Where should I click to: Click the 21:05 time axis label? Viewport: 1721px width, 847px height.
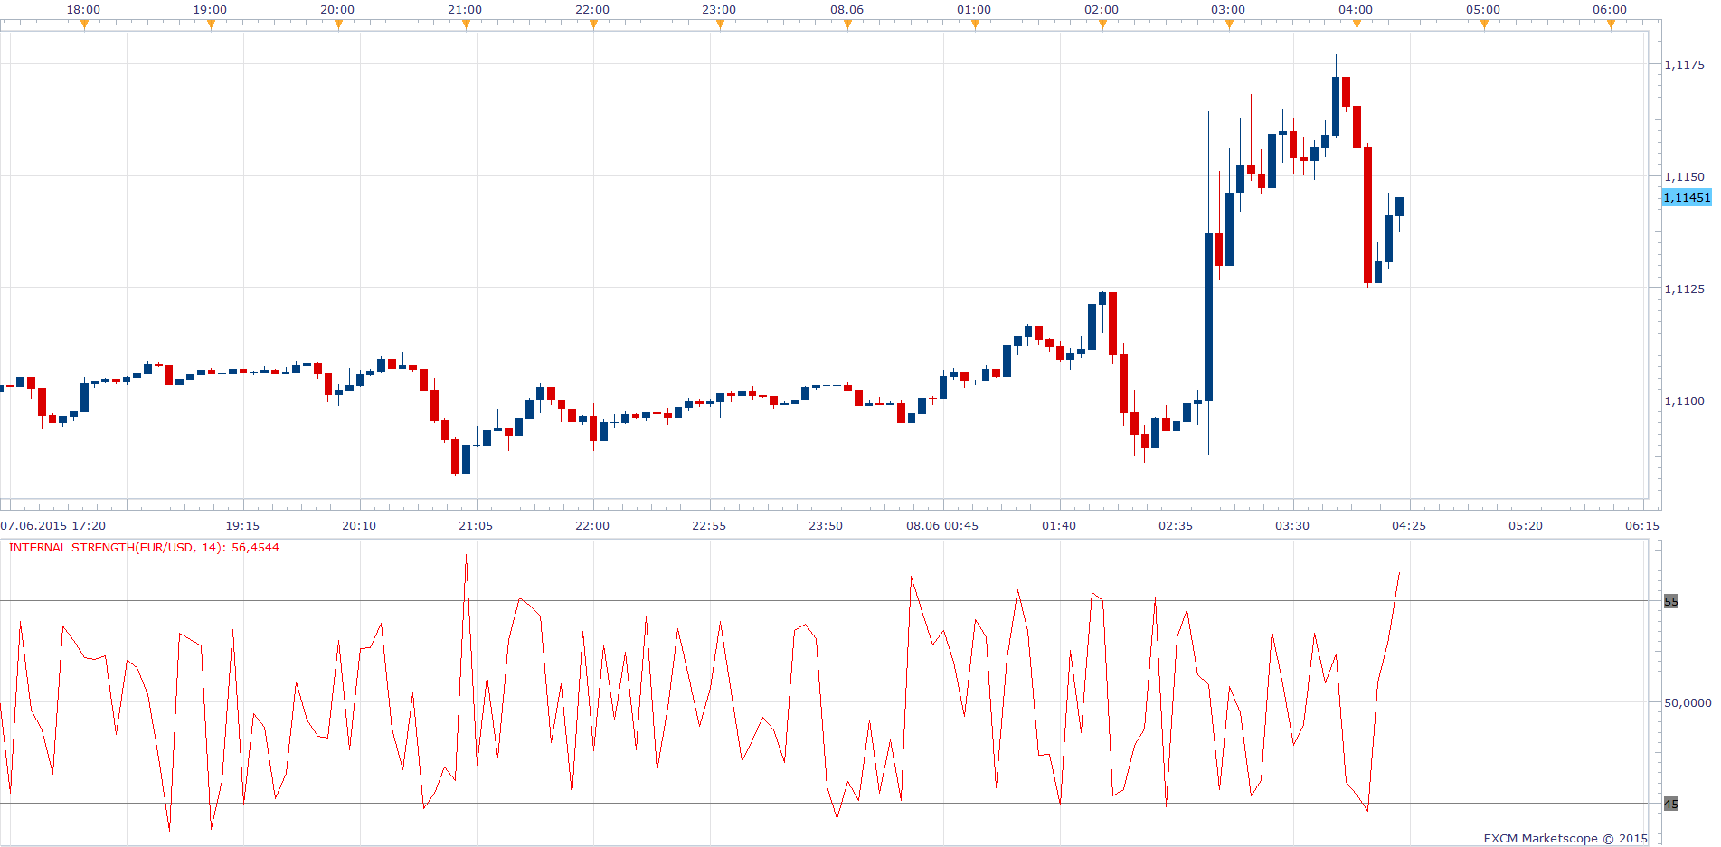point(476,526)
